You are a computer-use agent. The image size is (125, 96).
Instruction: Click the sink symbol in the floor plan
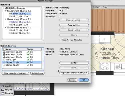tap(120, 66)
